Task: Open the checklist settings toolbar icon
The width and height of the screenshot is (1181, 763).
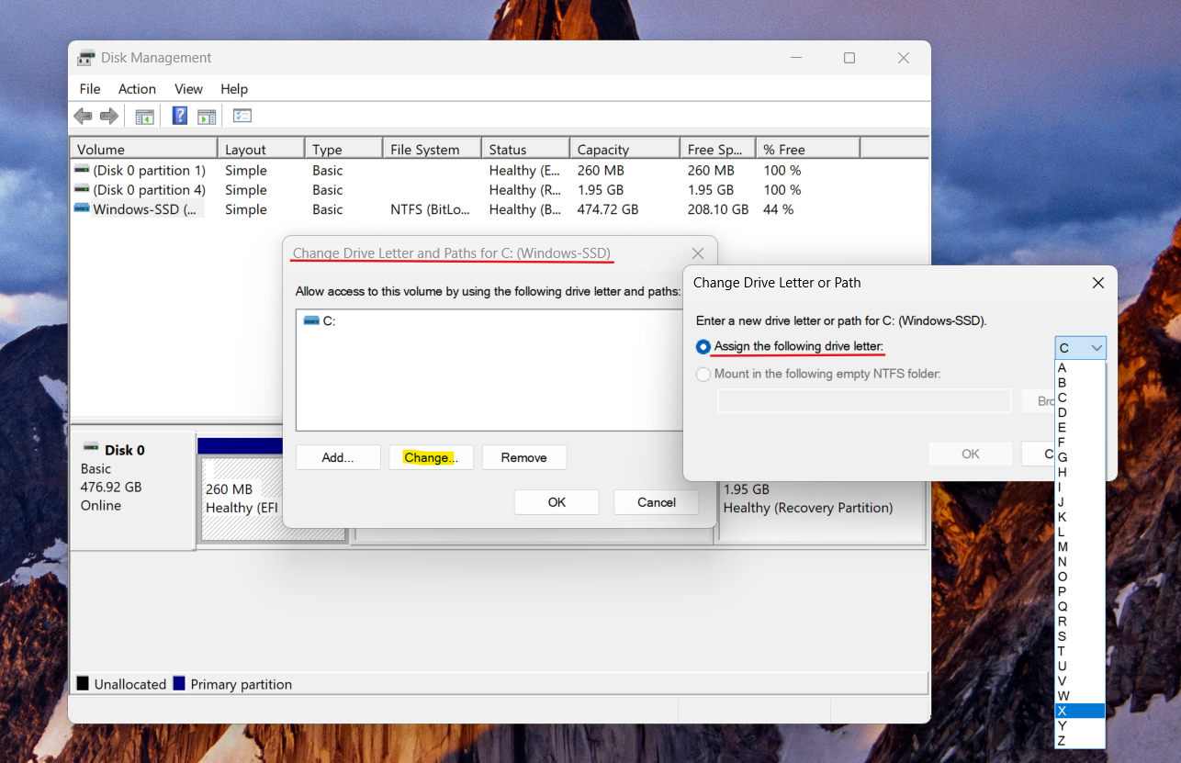Action: 242,116
